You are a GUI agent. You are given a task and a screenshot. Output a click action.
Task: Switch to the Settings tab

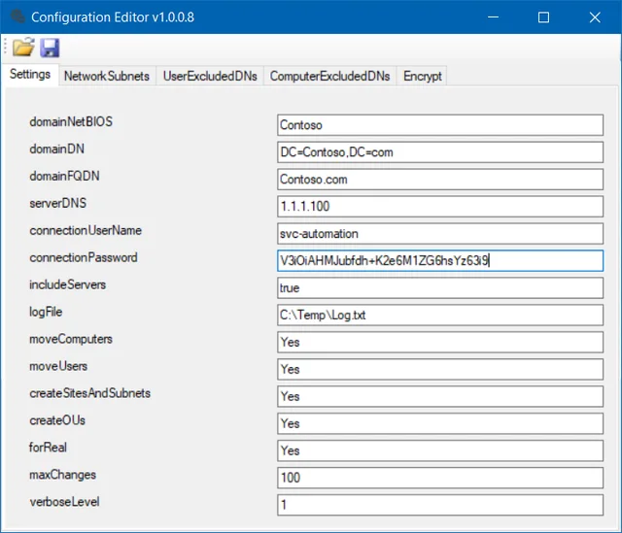30,75
